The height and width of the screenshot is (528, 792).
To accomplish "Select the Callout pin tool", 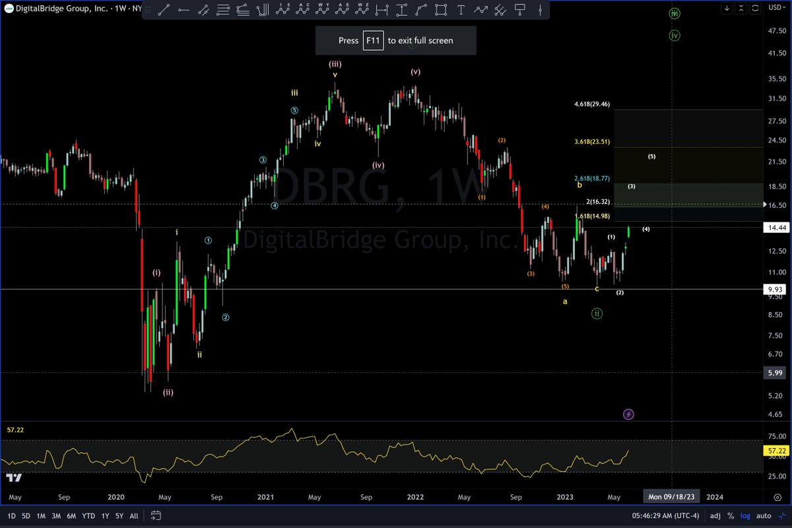I will [520, 9].
